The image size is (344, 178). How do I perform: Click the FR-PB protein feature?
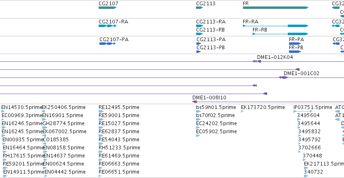point(295,52)
